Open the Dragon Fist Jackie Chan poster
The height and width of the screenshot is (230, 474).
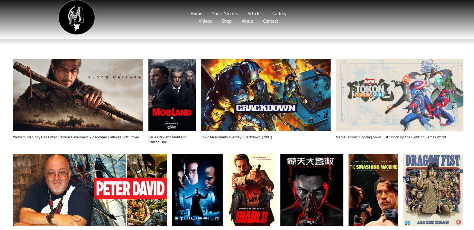click(433, 190)
